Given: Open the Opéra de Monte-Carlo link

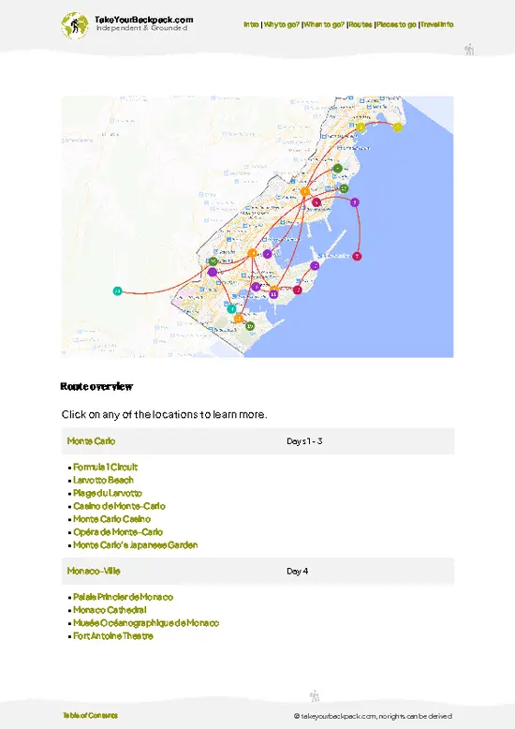Looking at the screenshot, I should tap(118, 532).
